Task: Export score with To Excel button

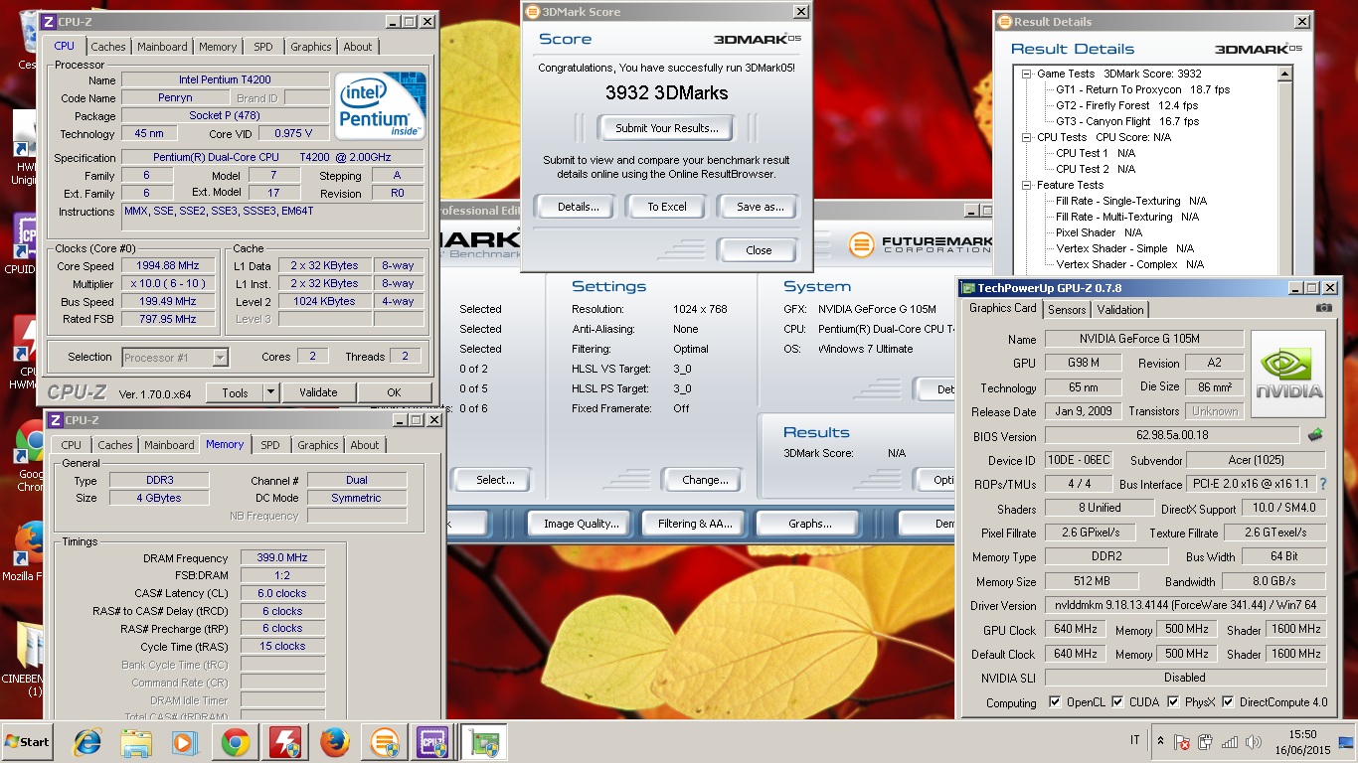Action: pyautogui.click(x=667, y=207)
